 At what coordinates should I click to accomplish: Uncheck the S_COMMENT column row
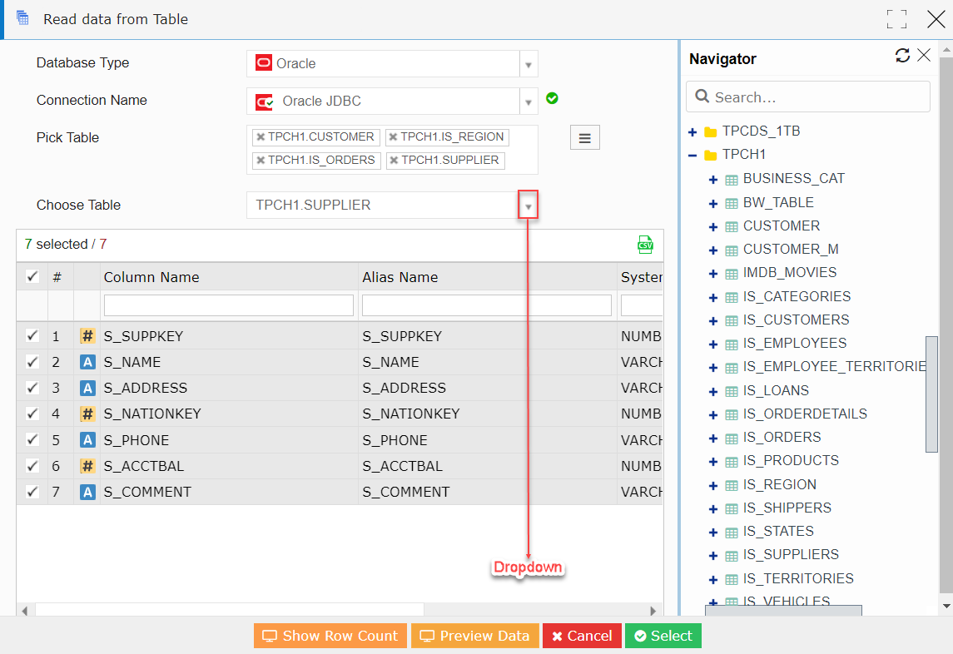32,492
